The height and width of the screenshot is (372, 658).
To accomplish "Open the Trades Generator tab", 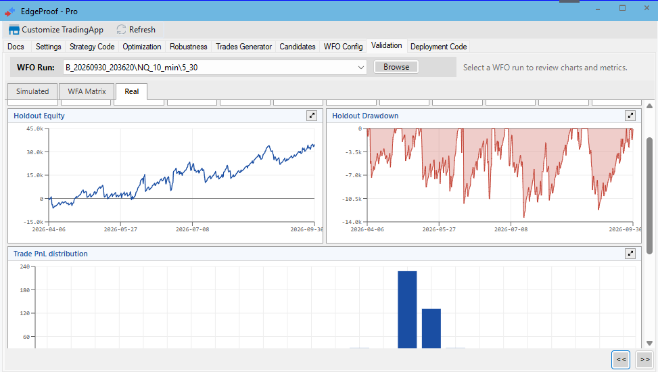I will [244, 47].
